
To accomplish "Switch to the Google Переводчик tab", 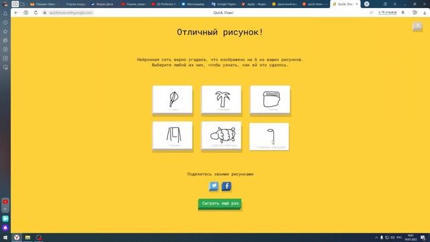I will tap(224, 4).
